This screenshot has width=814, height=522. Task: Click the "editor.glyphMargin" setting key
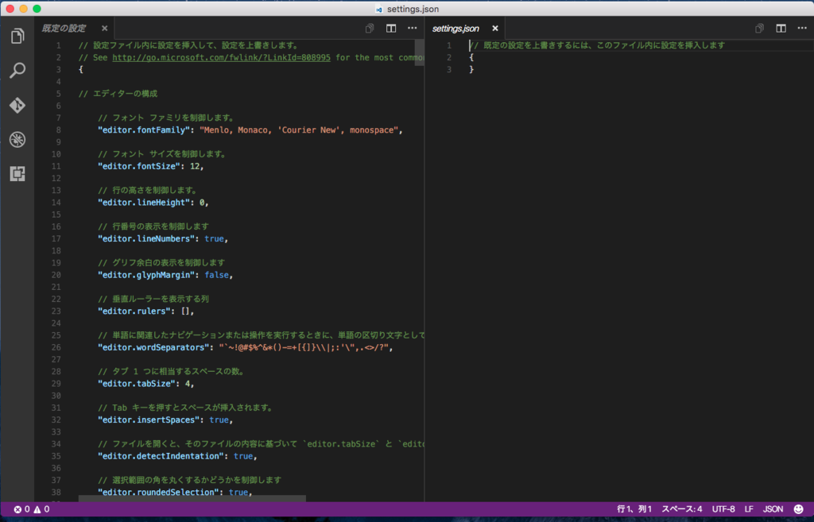(146, 275)
